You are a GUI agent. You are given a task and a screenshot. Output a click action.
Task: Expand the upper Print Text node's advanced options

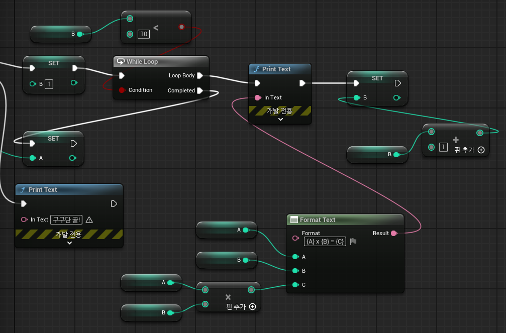[x=280, y=120]
